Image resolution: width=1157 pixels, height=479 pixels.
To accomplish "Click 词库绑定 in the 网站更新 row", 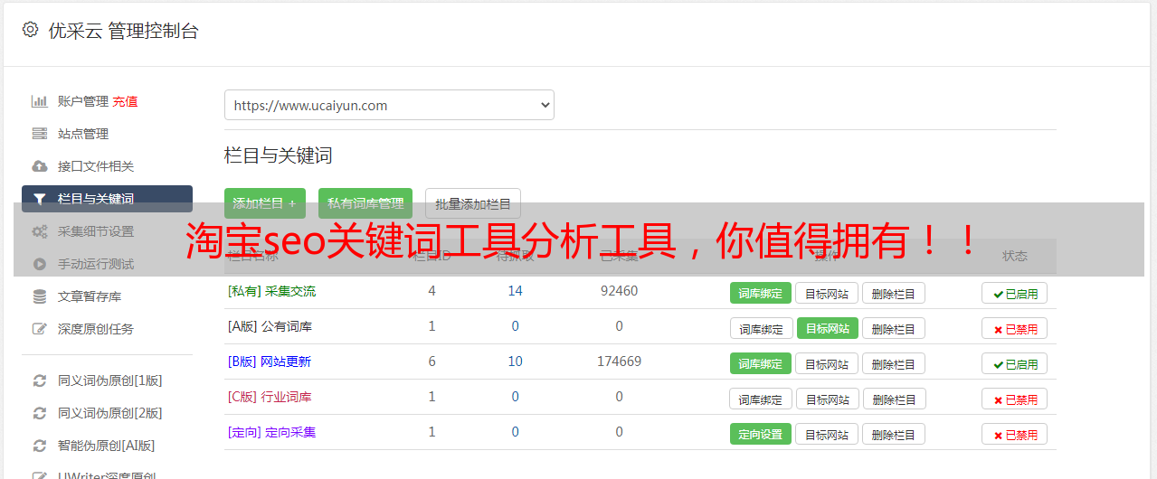I will pos(761,363).
